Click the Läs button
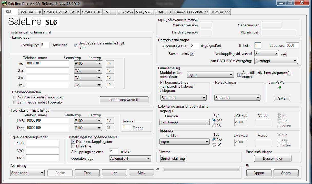The image size is (312, 184). (x=114, y=173)
